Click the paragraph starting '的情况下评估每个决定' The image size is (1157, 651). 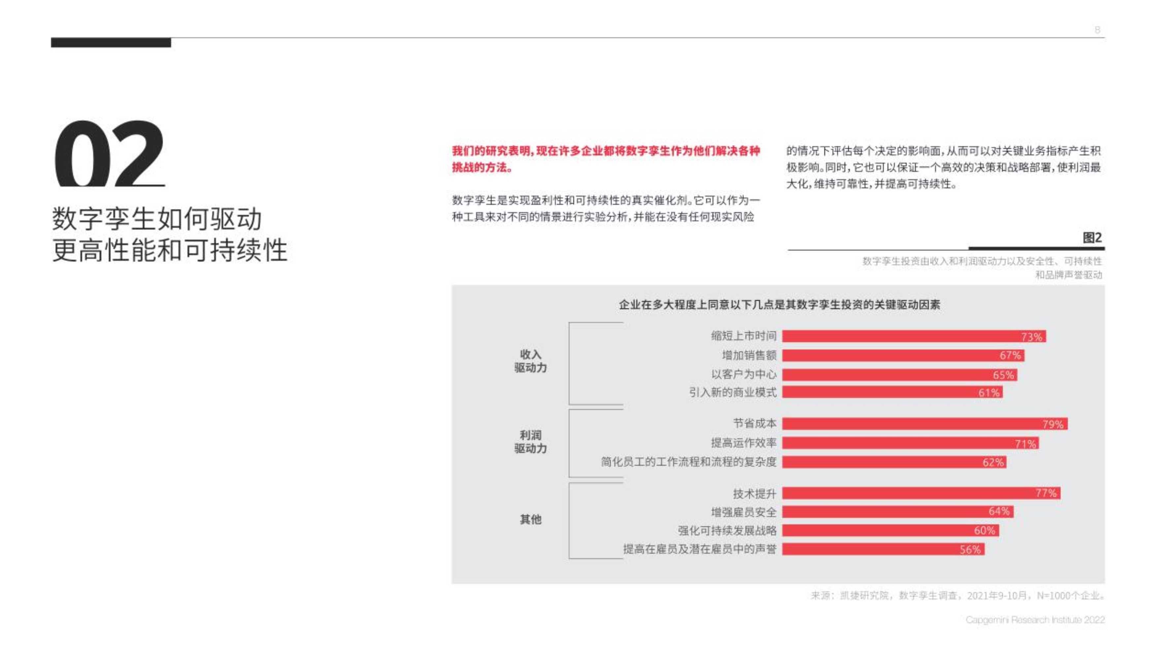click(x=943, y=167)
